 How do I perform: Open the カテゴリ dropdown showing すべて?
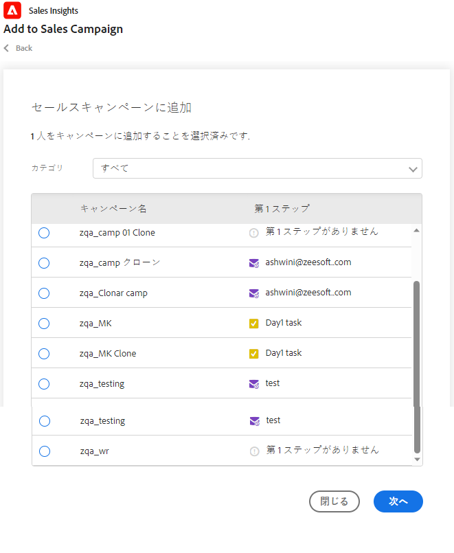tap(257, 168)
